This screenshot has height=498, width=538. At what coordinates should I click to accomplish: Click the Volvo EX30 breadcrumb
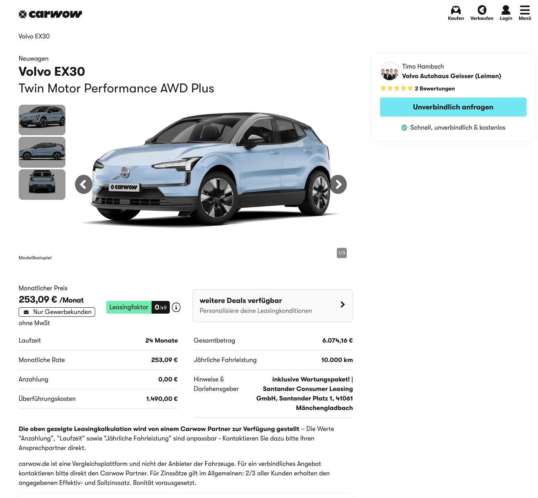pos(34,36)
